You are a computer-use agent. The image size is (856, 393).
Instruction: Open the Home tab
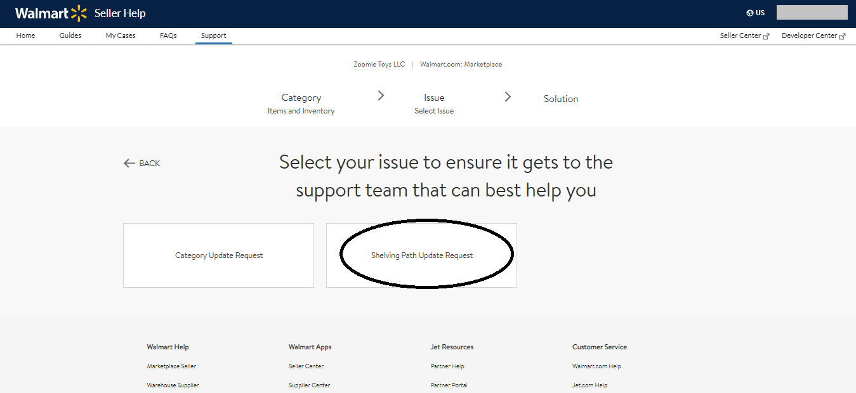25,35
